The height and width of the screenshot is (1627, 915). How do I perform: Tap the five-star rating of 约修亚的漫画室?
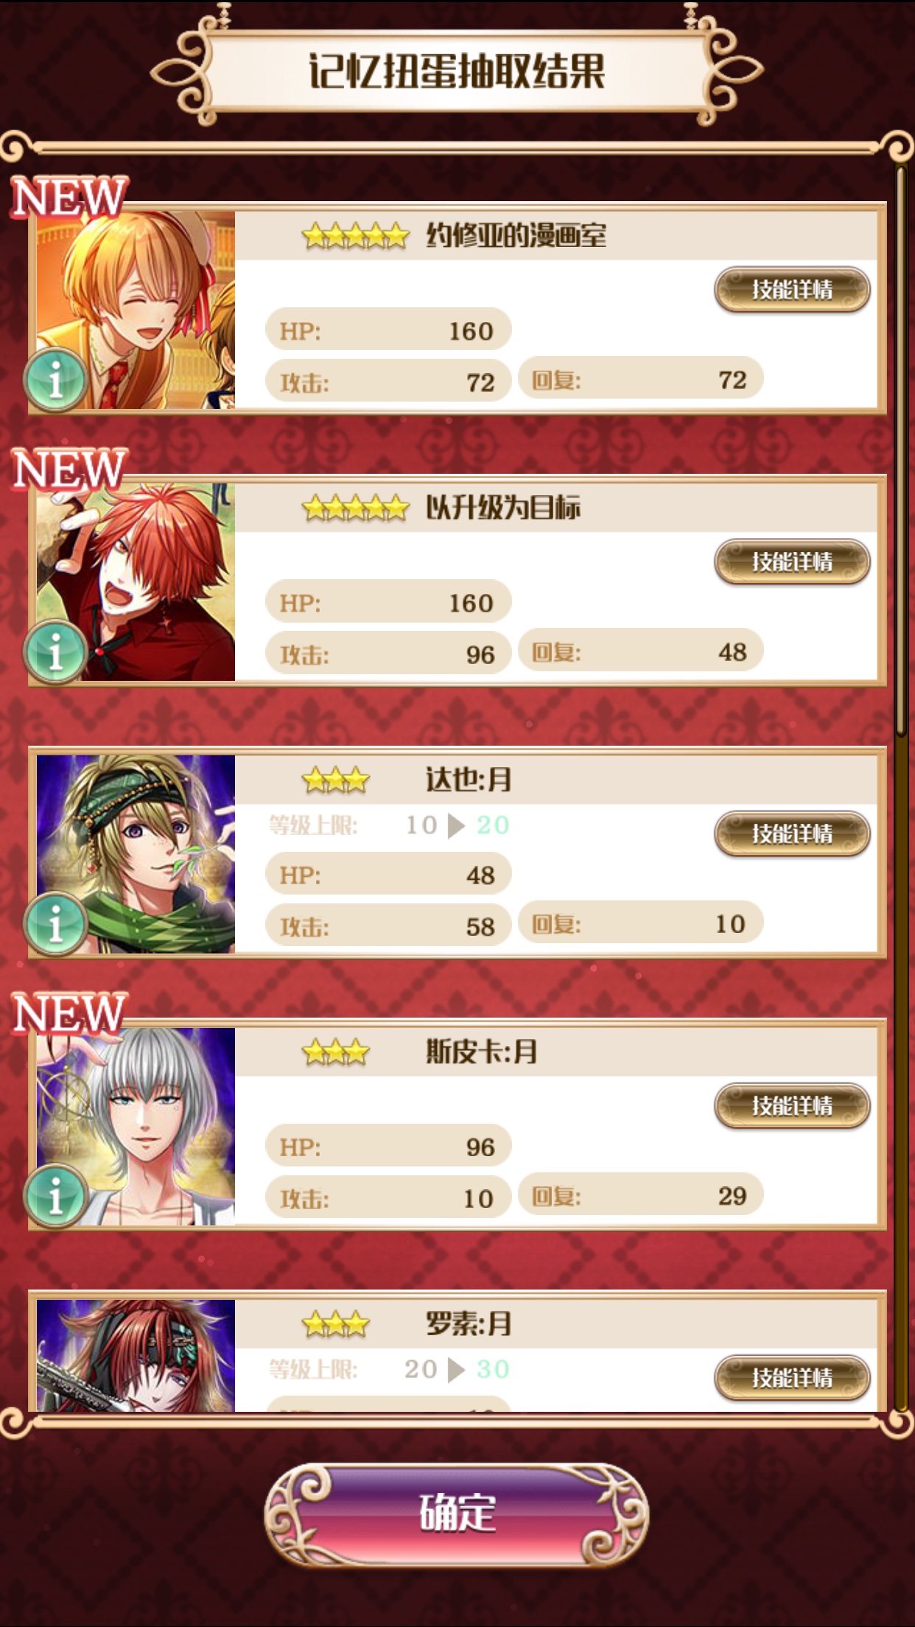coord(355,237)
